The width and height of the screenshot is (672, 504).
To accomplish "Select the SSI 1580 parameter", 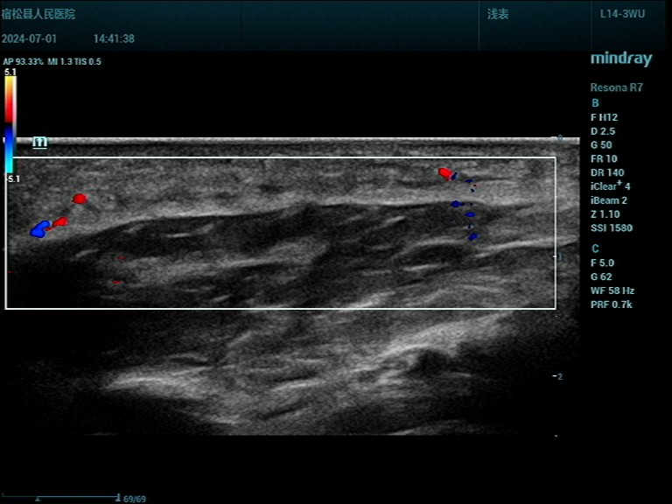I will 612,227.
